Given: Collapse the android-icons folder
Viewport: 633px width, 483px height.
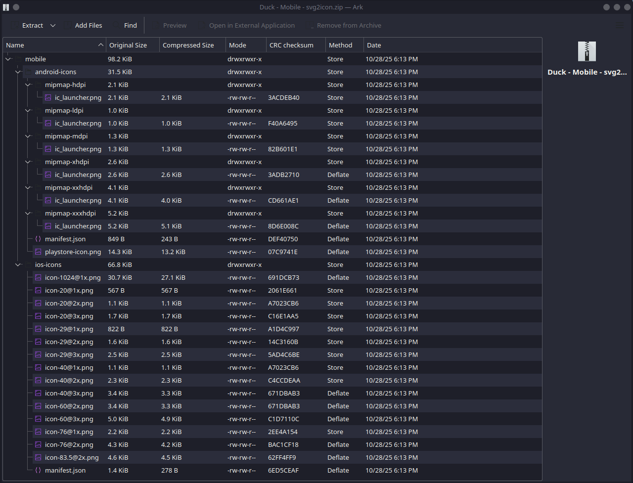Looking at the screenshot, I should pos(18,72).
